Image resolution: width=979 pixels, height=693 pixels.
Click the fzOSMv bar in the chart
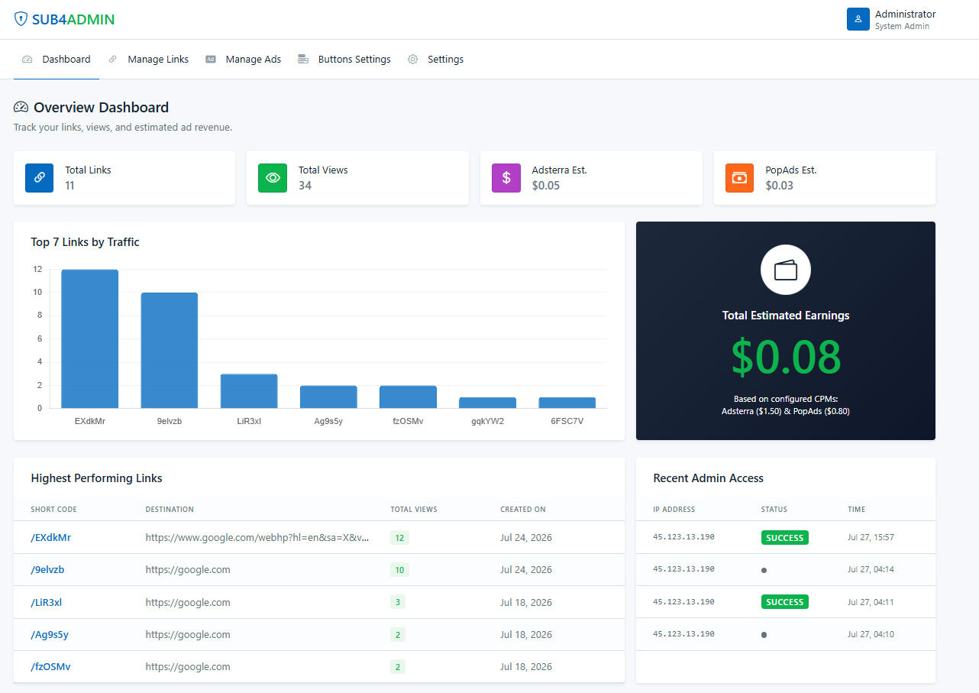(408, 397)
